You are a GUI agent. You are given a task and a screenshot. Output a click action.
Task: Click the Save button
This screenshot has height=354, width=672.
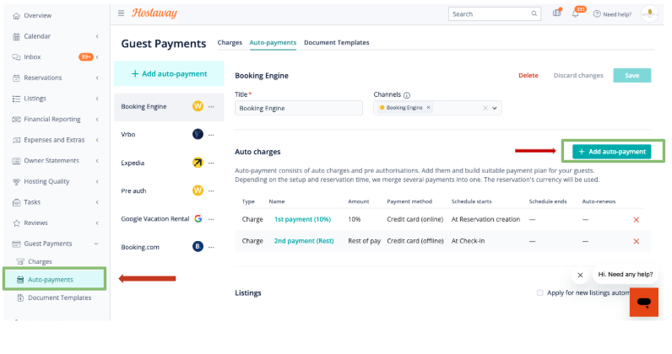(x=632, y=75)
